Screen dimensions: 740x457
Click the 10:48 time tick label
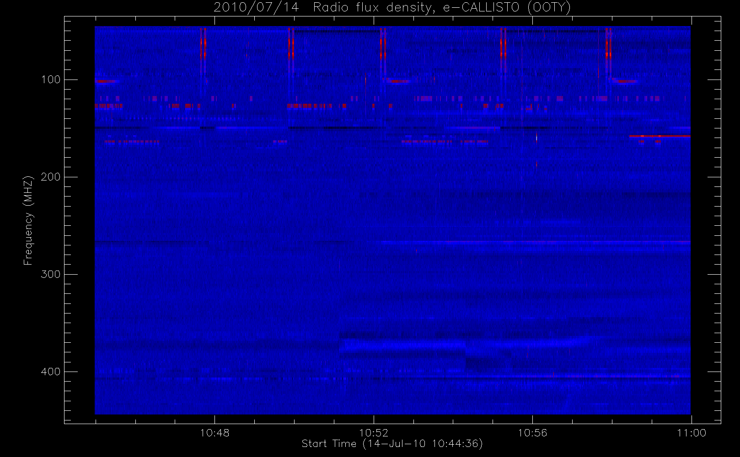tap(214, 433)
